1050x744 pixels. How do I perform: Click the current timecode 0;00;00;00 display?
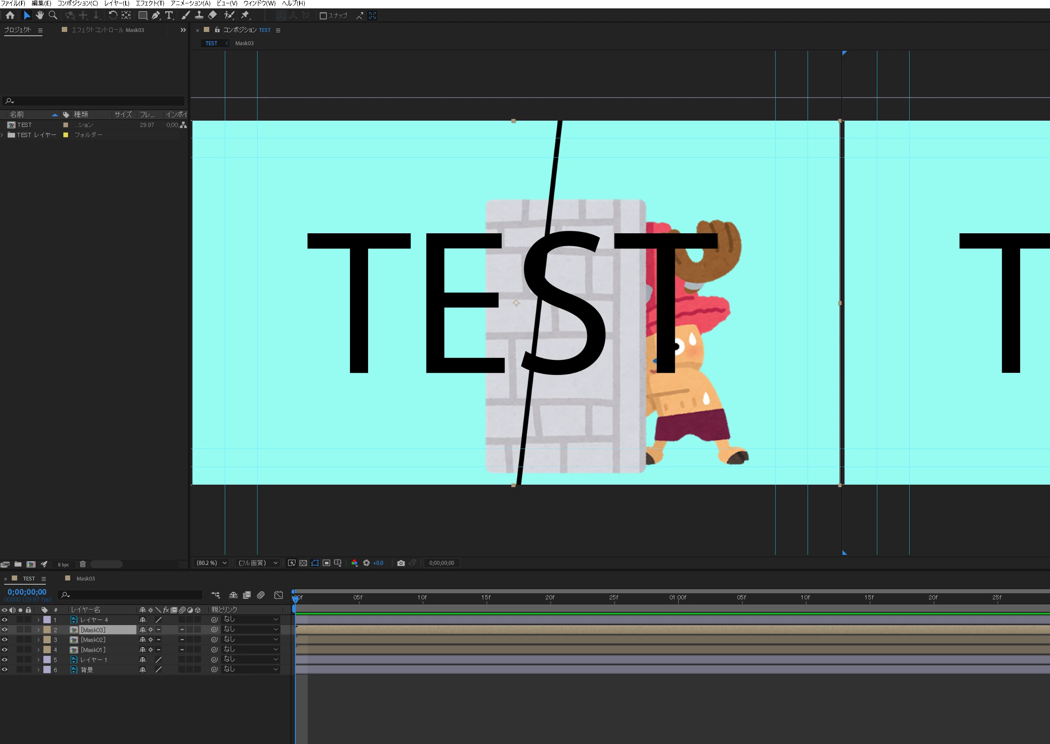pyautogui.click(x=27, y=592)
